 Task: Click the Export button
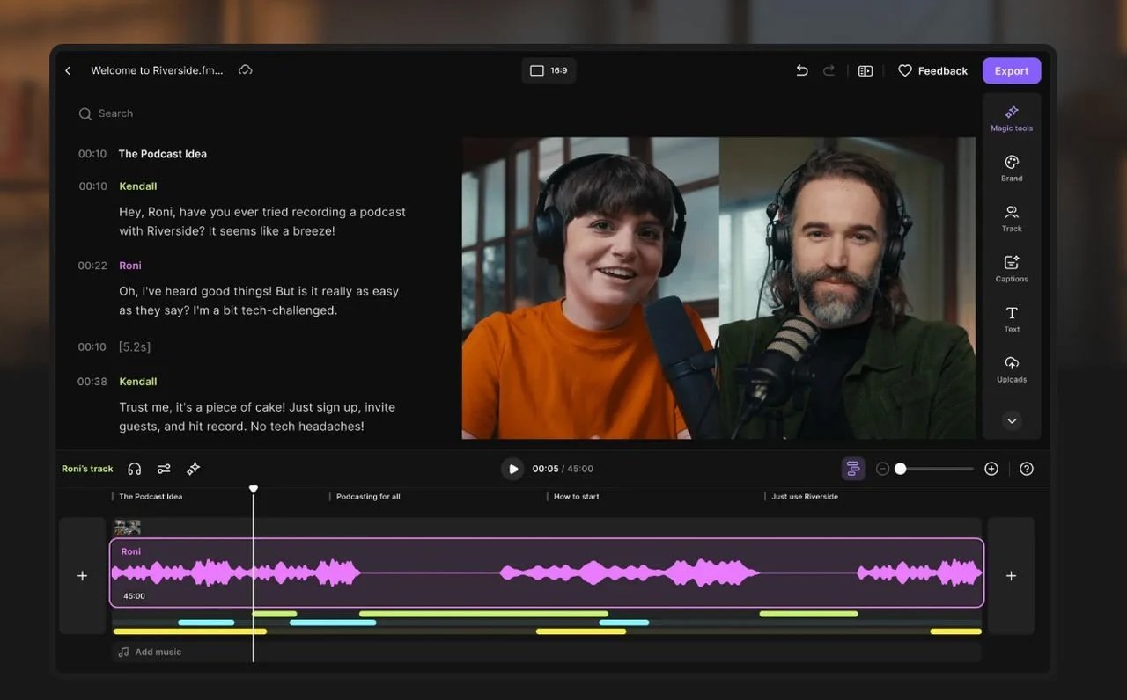(1012, 71)
